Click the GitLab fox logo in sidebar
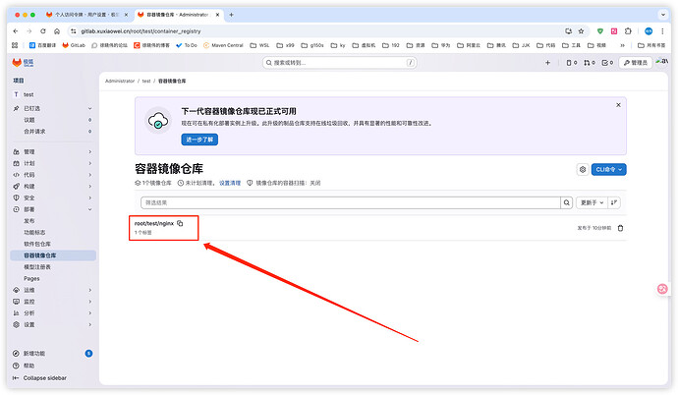The image size is (678, 395). [x=16, y=62]
